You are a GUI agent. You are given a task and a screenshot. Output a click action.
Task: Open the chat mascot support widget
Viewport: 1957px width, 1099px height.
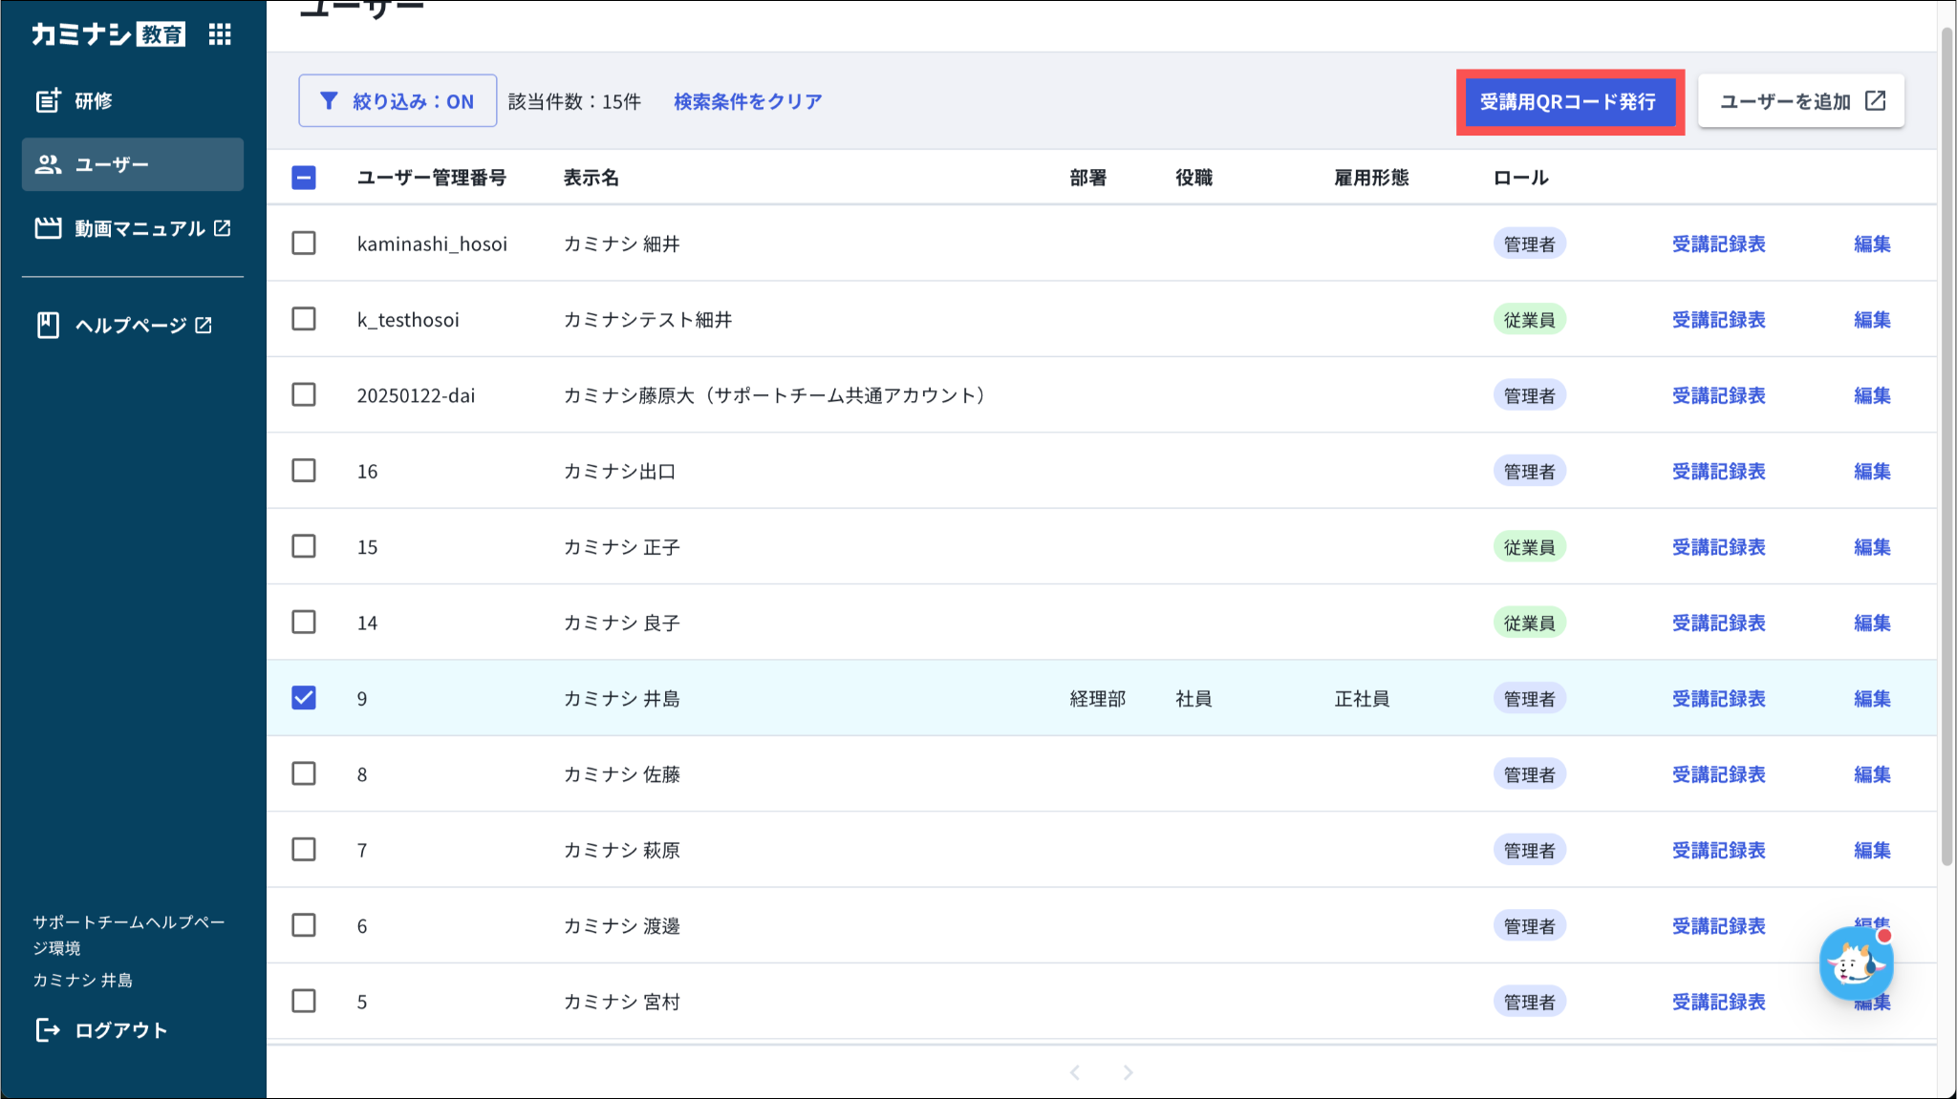[1855, 964]
